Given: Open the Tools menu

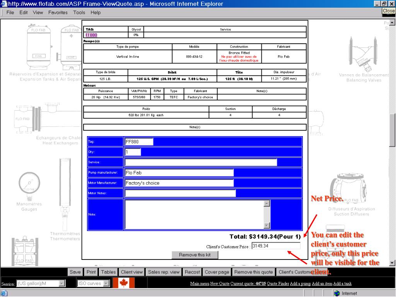Looking at the screenshot, I should pos(79,12).
